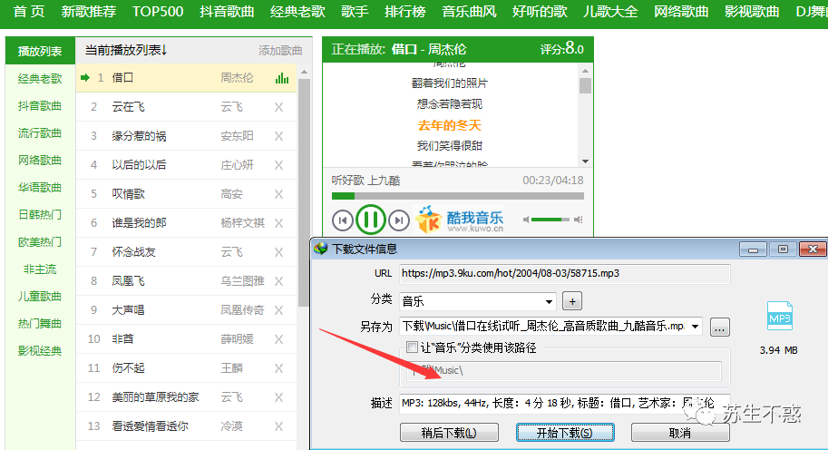Remove 谁是我的郎 from the playlist
828x450 pixels.
pyautogui.click(x=278, y=223)
